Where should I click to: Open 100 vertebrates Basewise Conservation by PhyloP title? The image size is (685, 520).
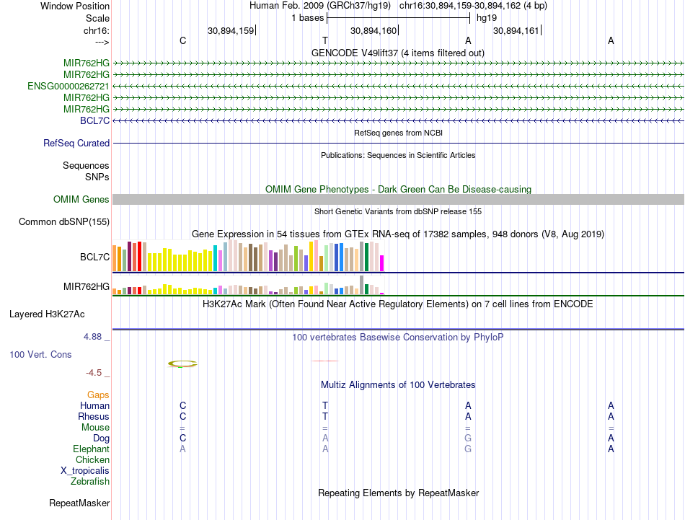(x=398, y=337)
